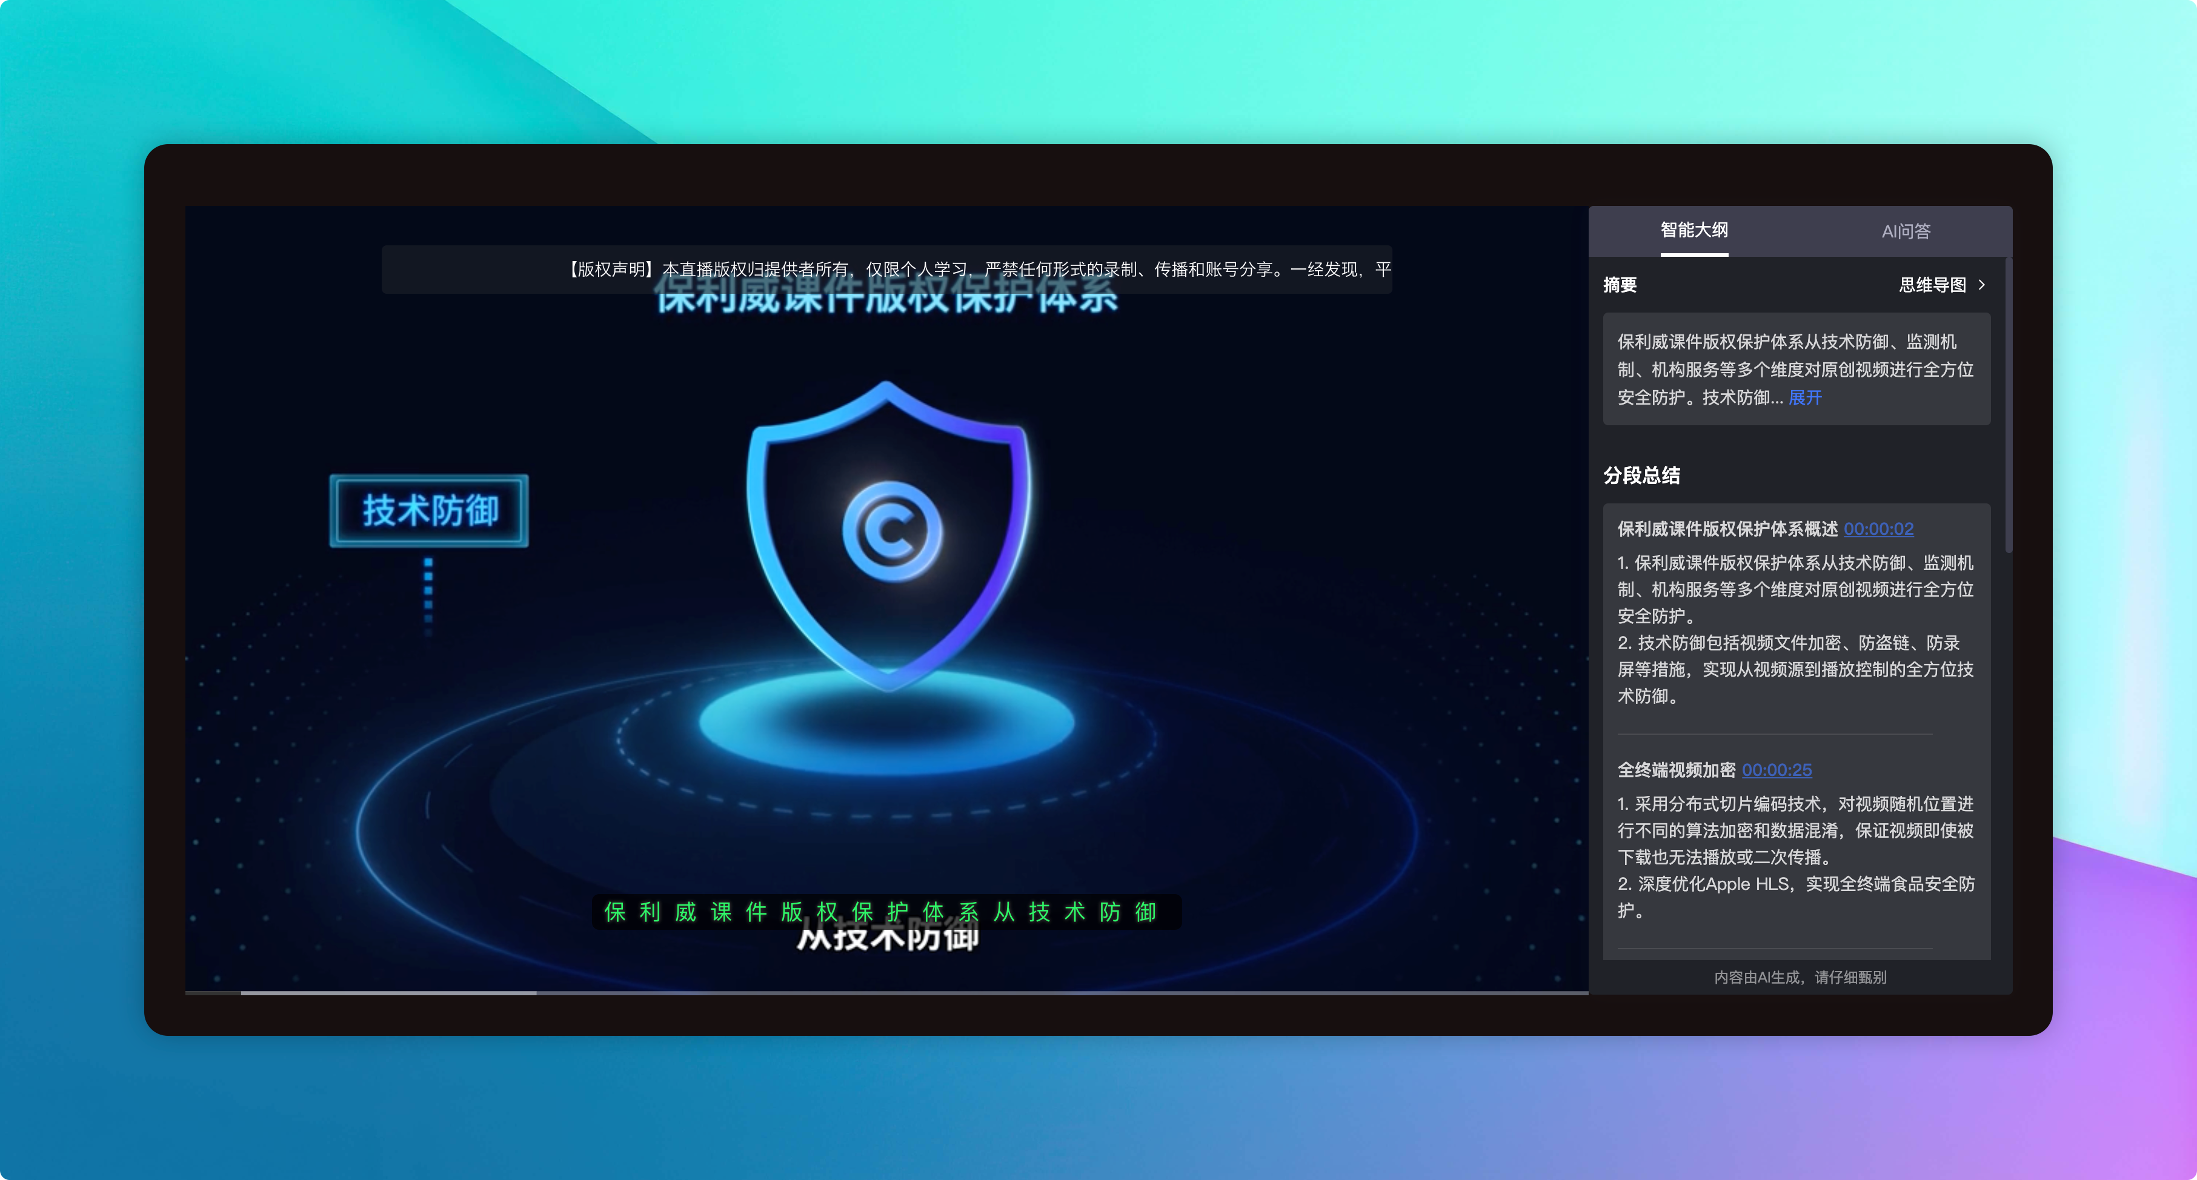Click the video playback progress bar
2197x1180 pixels.
tap(886, 992)
